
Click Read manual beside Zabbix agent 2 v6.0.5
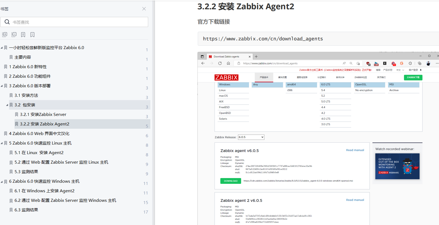coord(355,200)
